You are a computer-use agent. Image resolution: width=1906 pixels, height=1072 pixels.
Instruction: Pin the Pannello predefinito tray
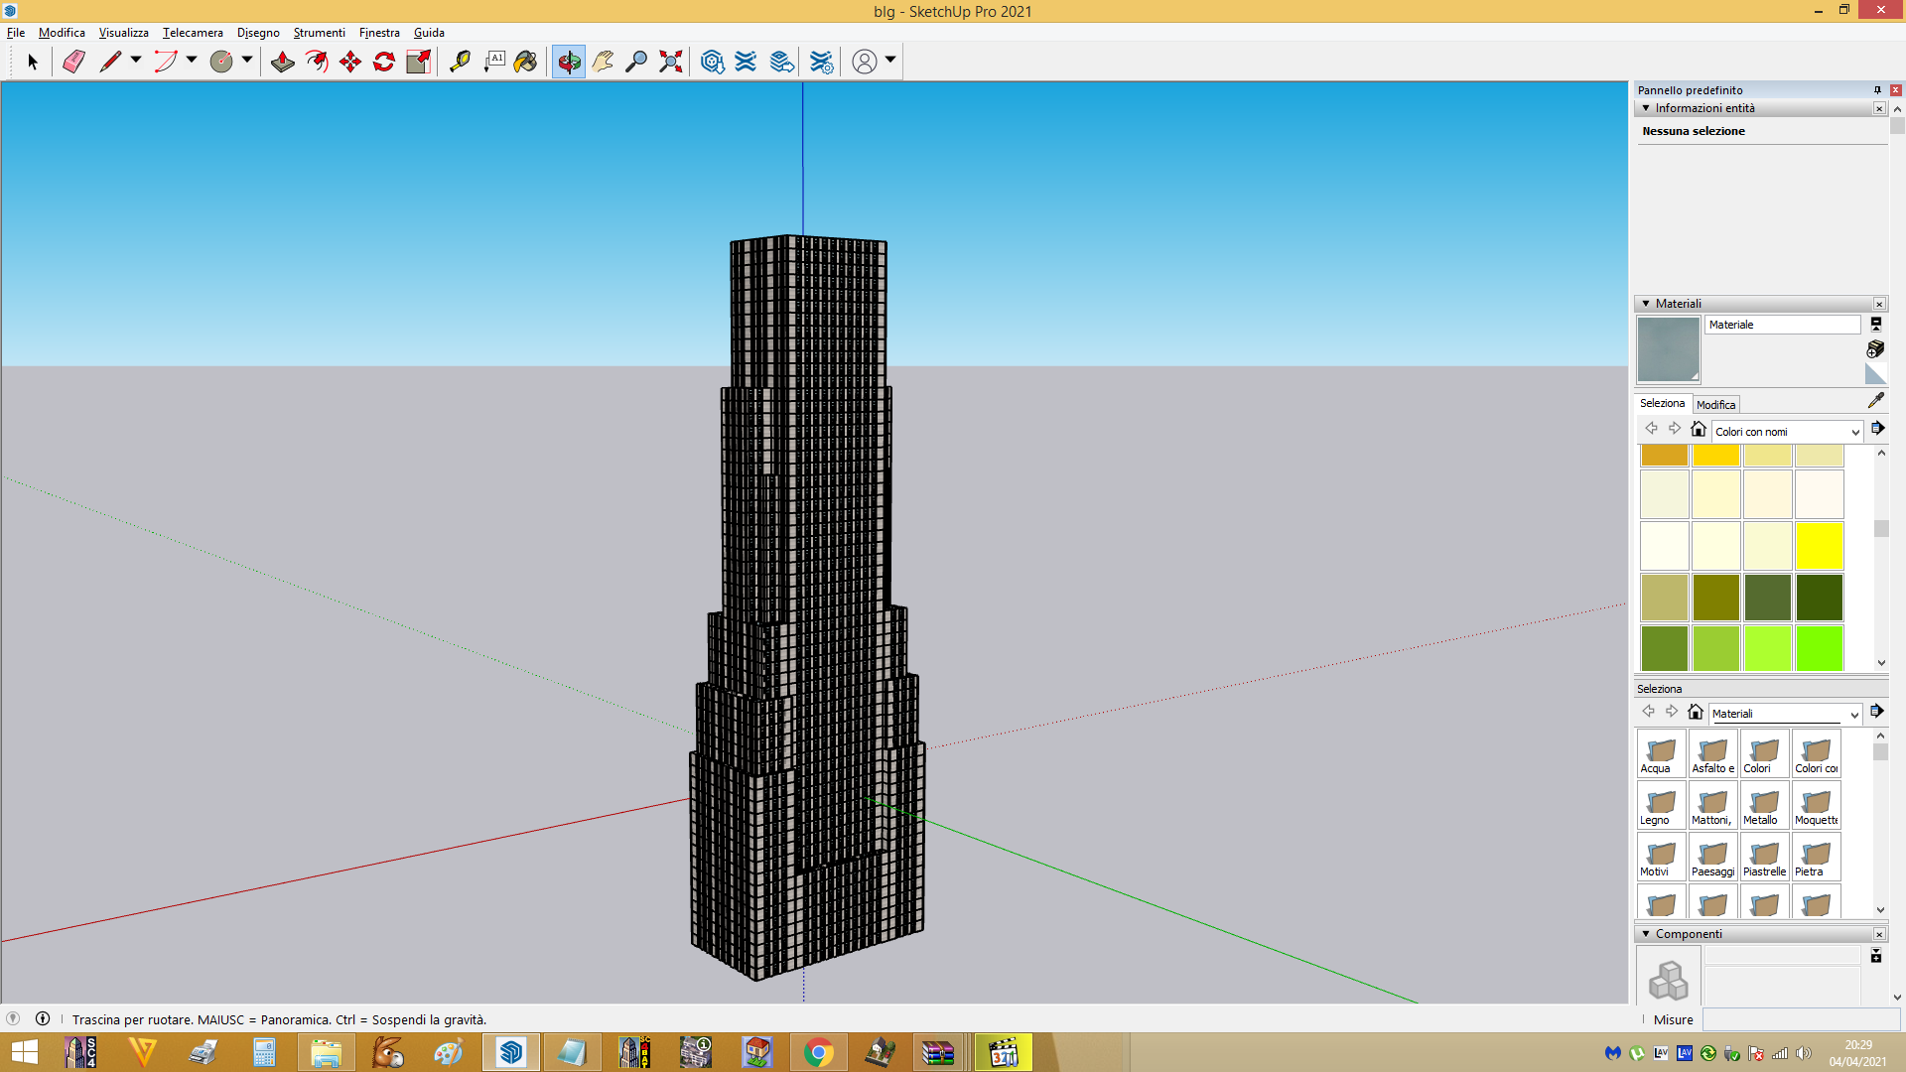click(1877, 90)
